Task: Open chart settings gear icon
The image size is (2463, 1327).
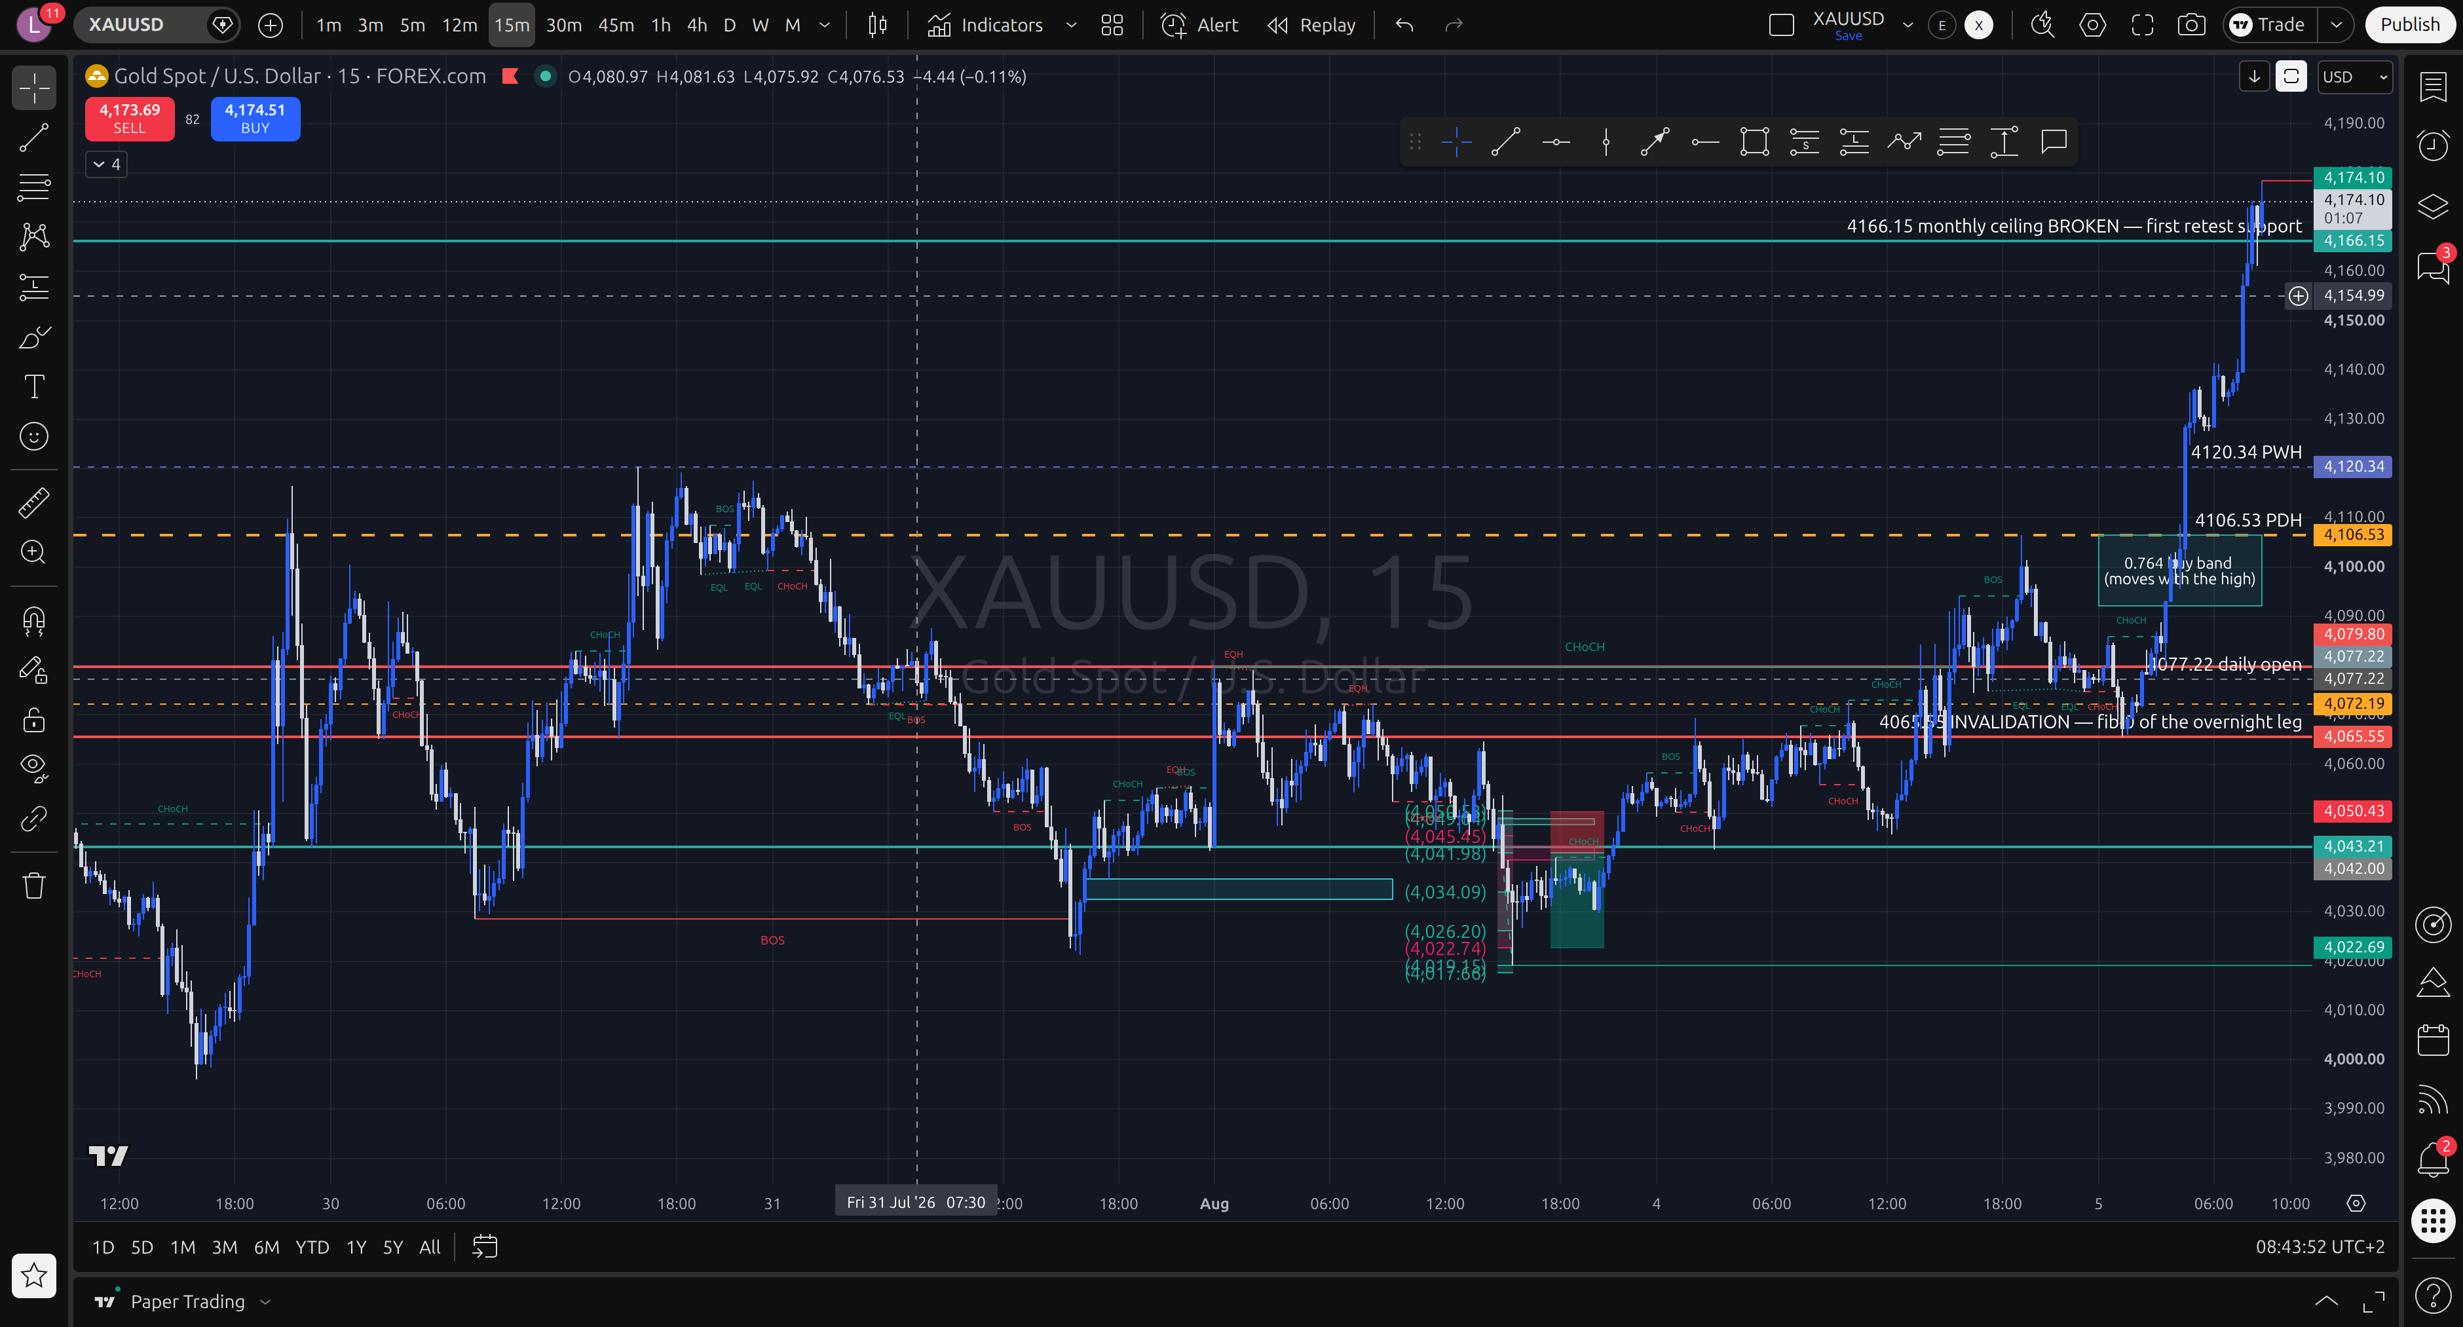Action: coord(2092,25)
